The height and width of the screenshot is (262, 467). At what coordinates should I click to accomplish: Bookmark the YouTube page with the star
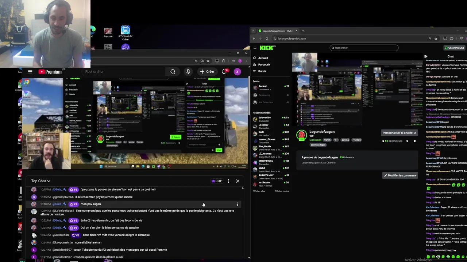click(x=208, y=61)
